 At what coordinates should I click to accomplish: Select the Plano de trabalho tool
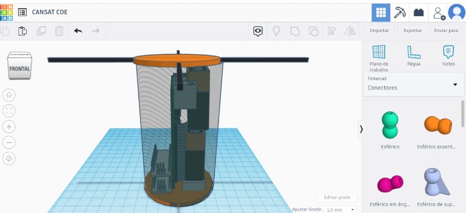tap(379, 58)
